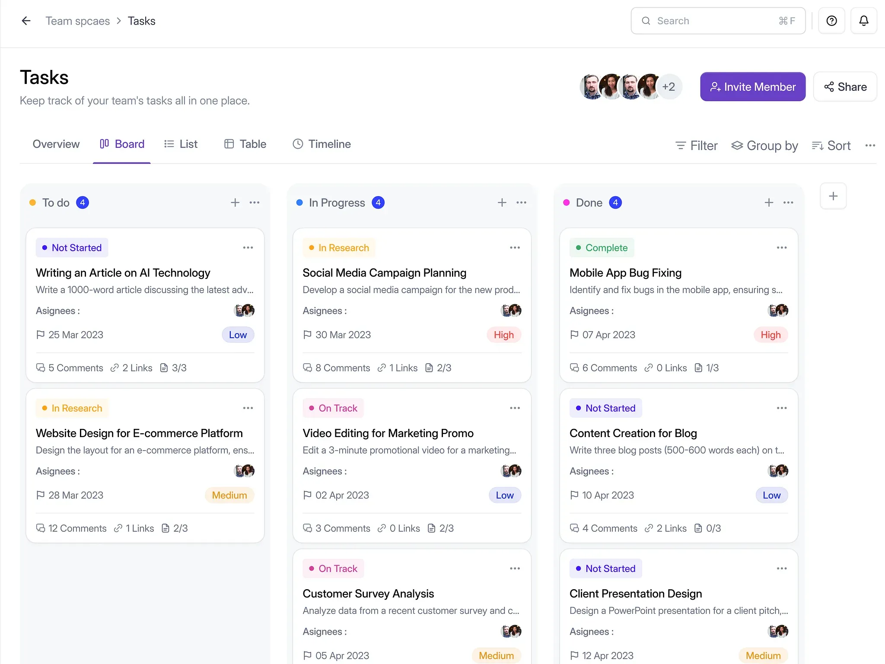Image resolution: width=885 pixels, height=664 pixels.
Task: Add a task to In Progress column
Action: (x=502, y=203)
